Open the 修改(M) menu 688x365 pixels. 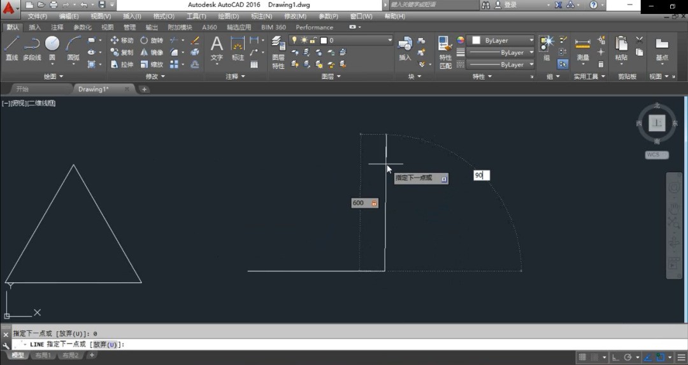(x=296, y=16)
